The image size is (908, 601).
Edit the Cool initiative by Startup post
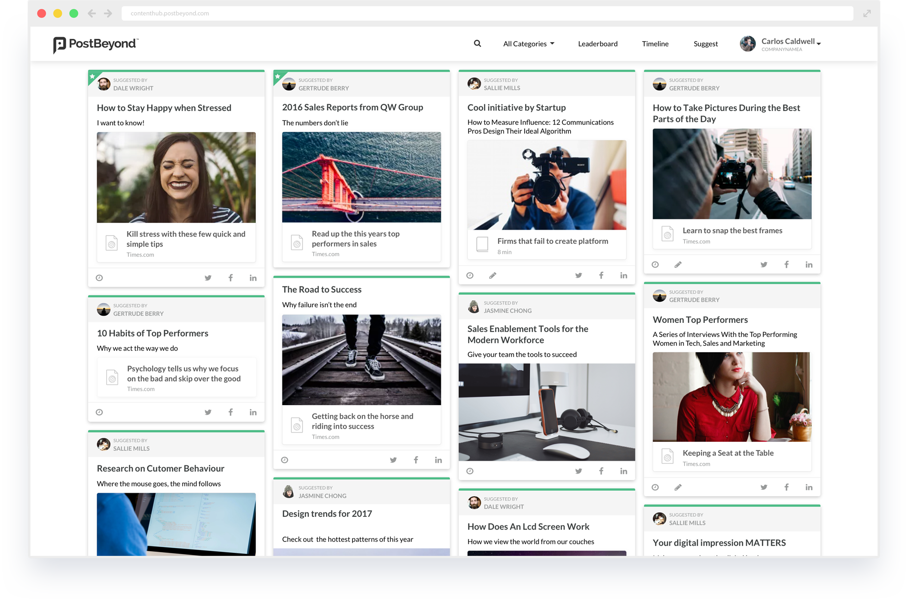(x=493, y=275)
